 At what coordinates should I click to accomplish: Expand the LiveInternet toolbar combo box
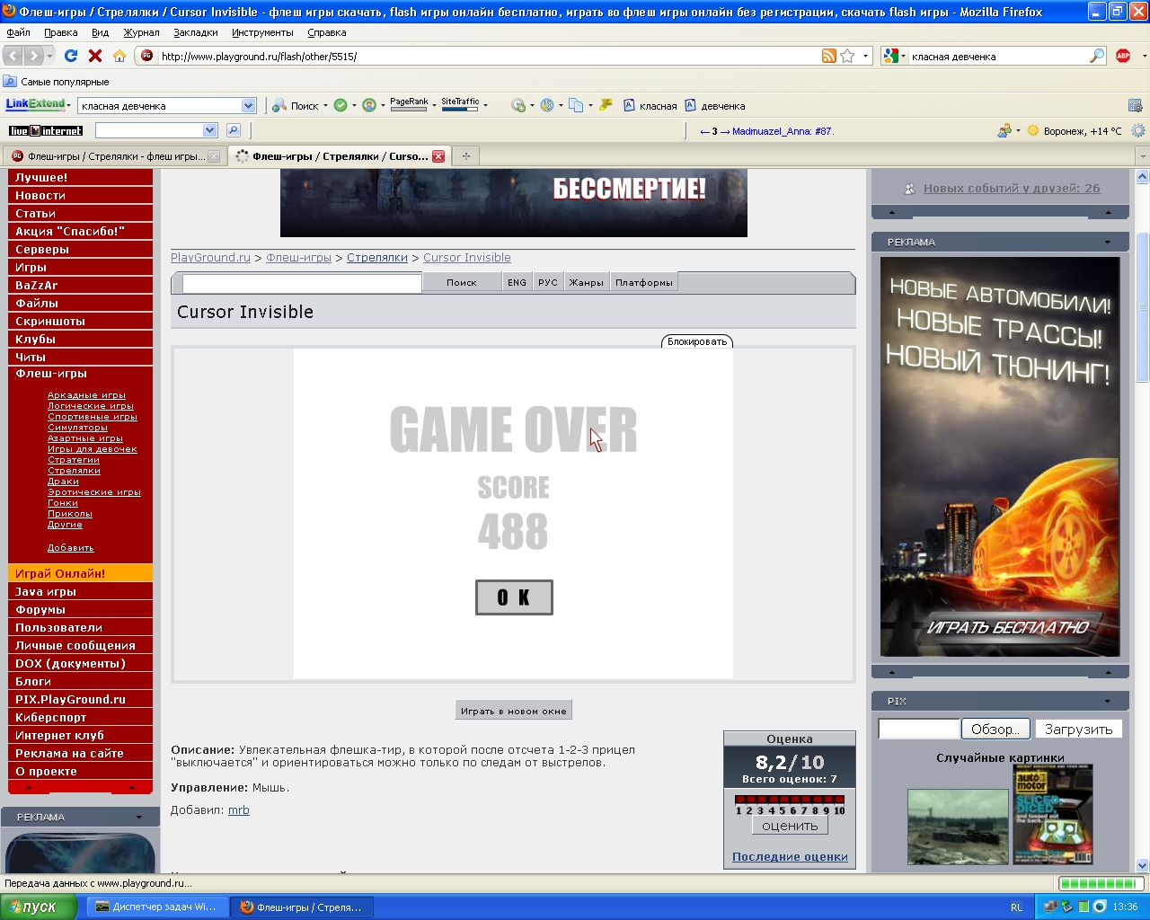209,130
